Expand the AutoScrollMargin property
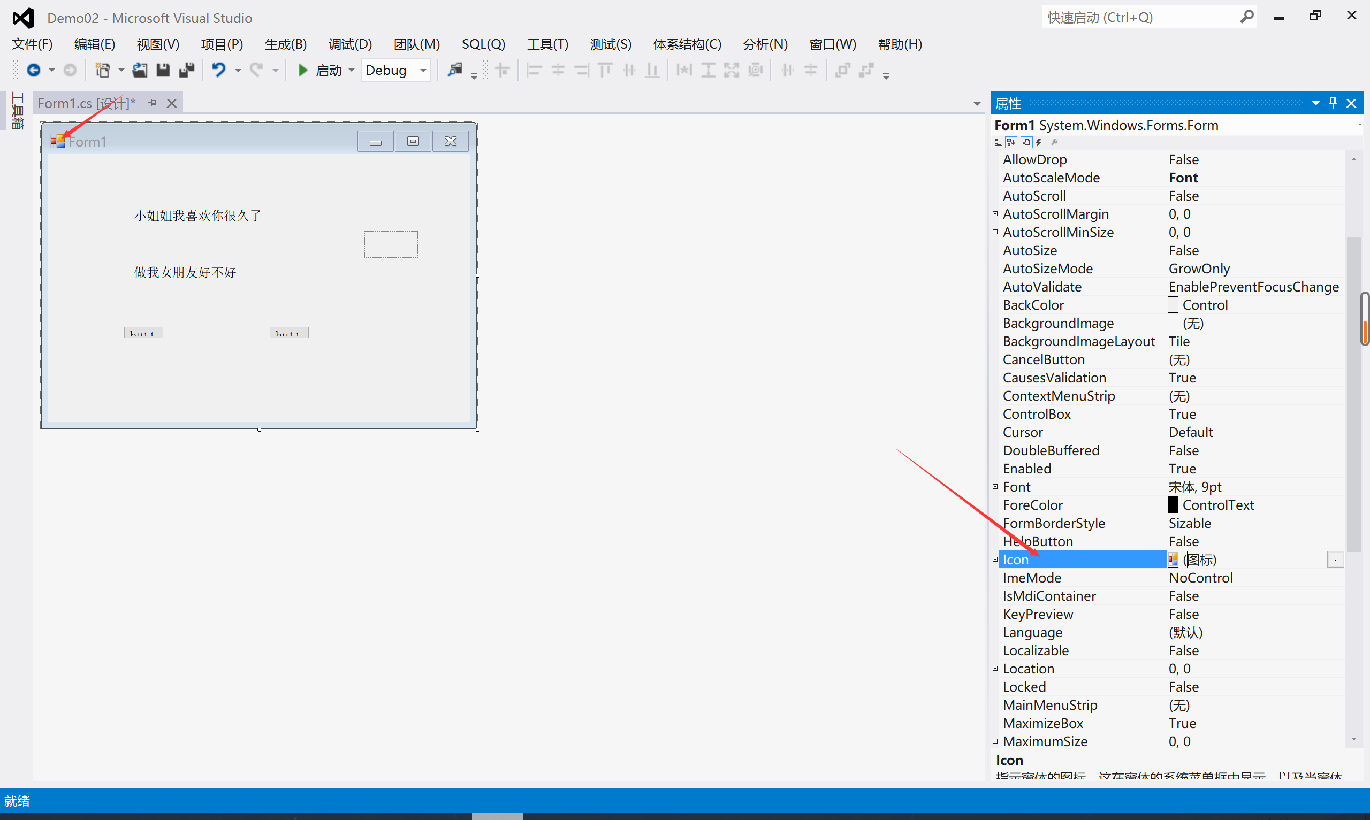1370x820 pixels. [995, 214]
